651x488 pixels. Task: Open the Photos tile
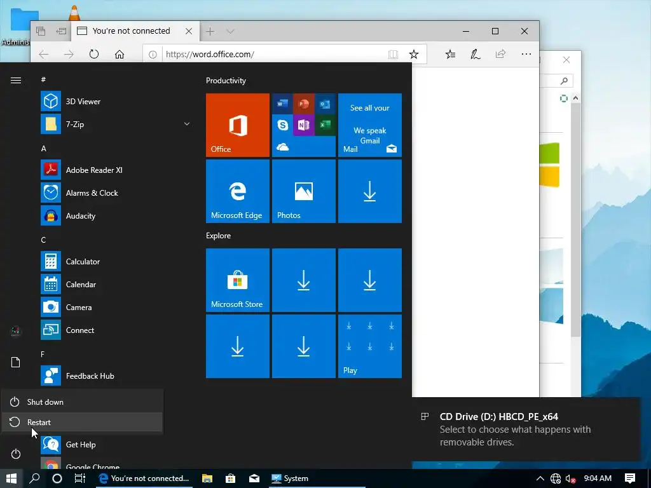pyautogui.click(x=303, y=191)
